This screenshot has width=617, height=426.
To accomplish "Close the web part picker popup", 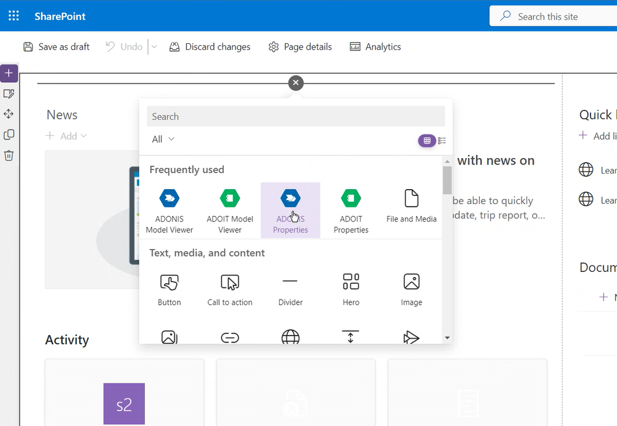I will coord(296,83).
